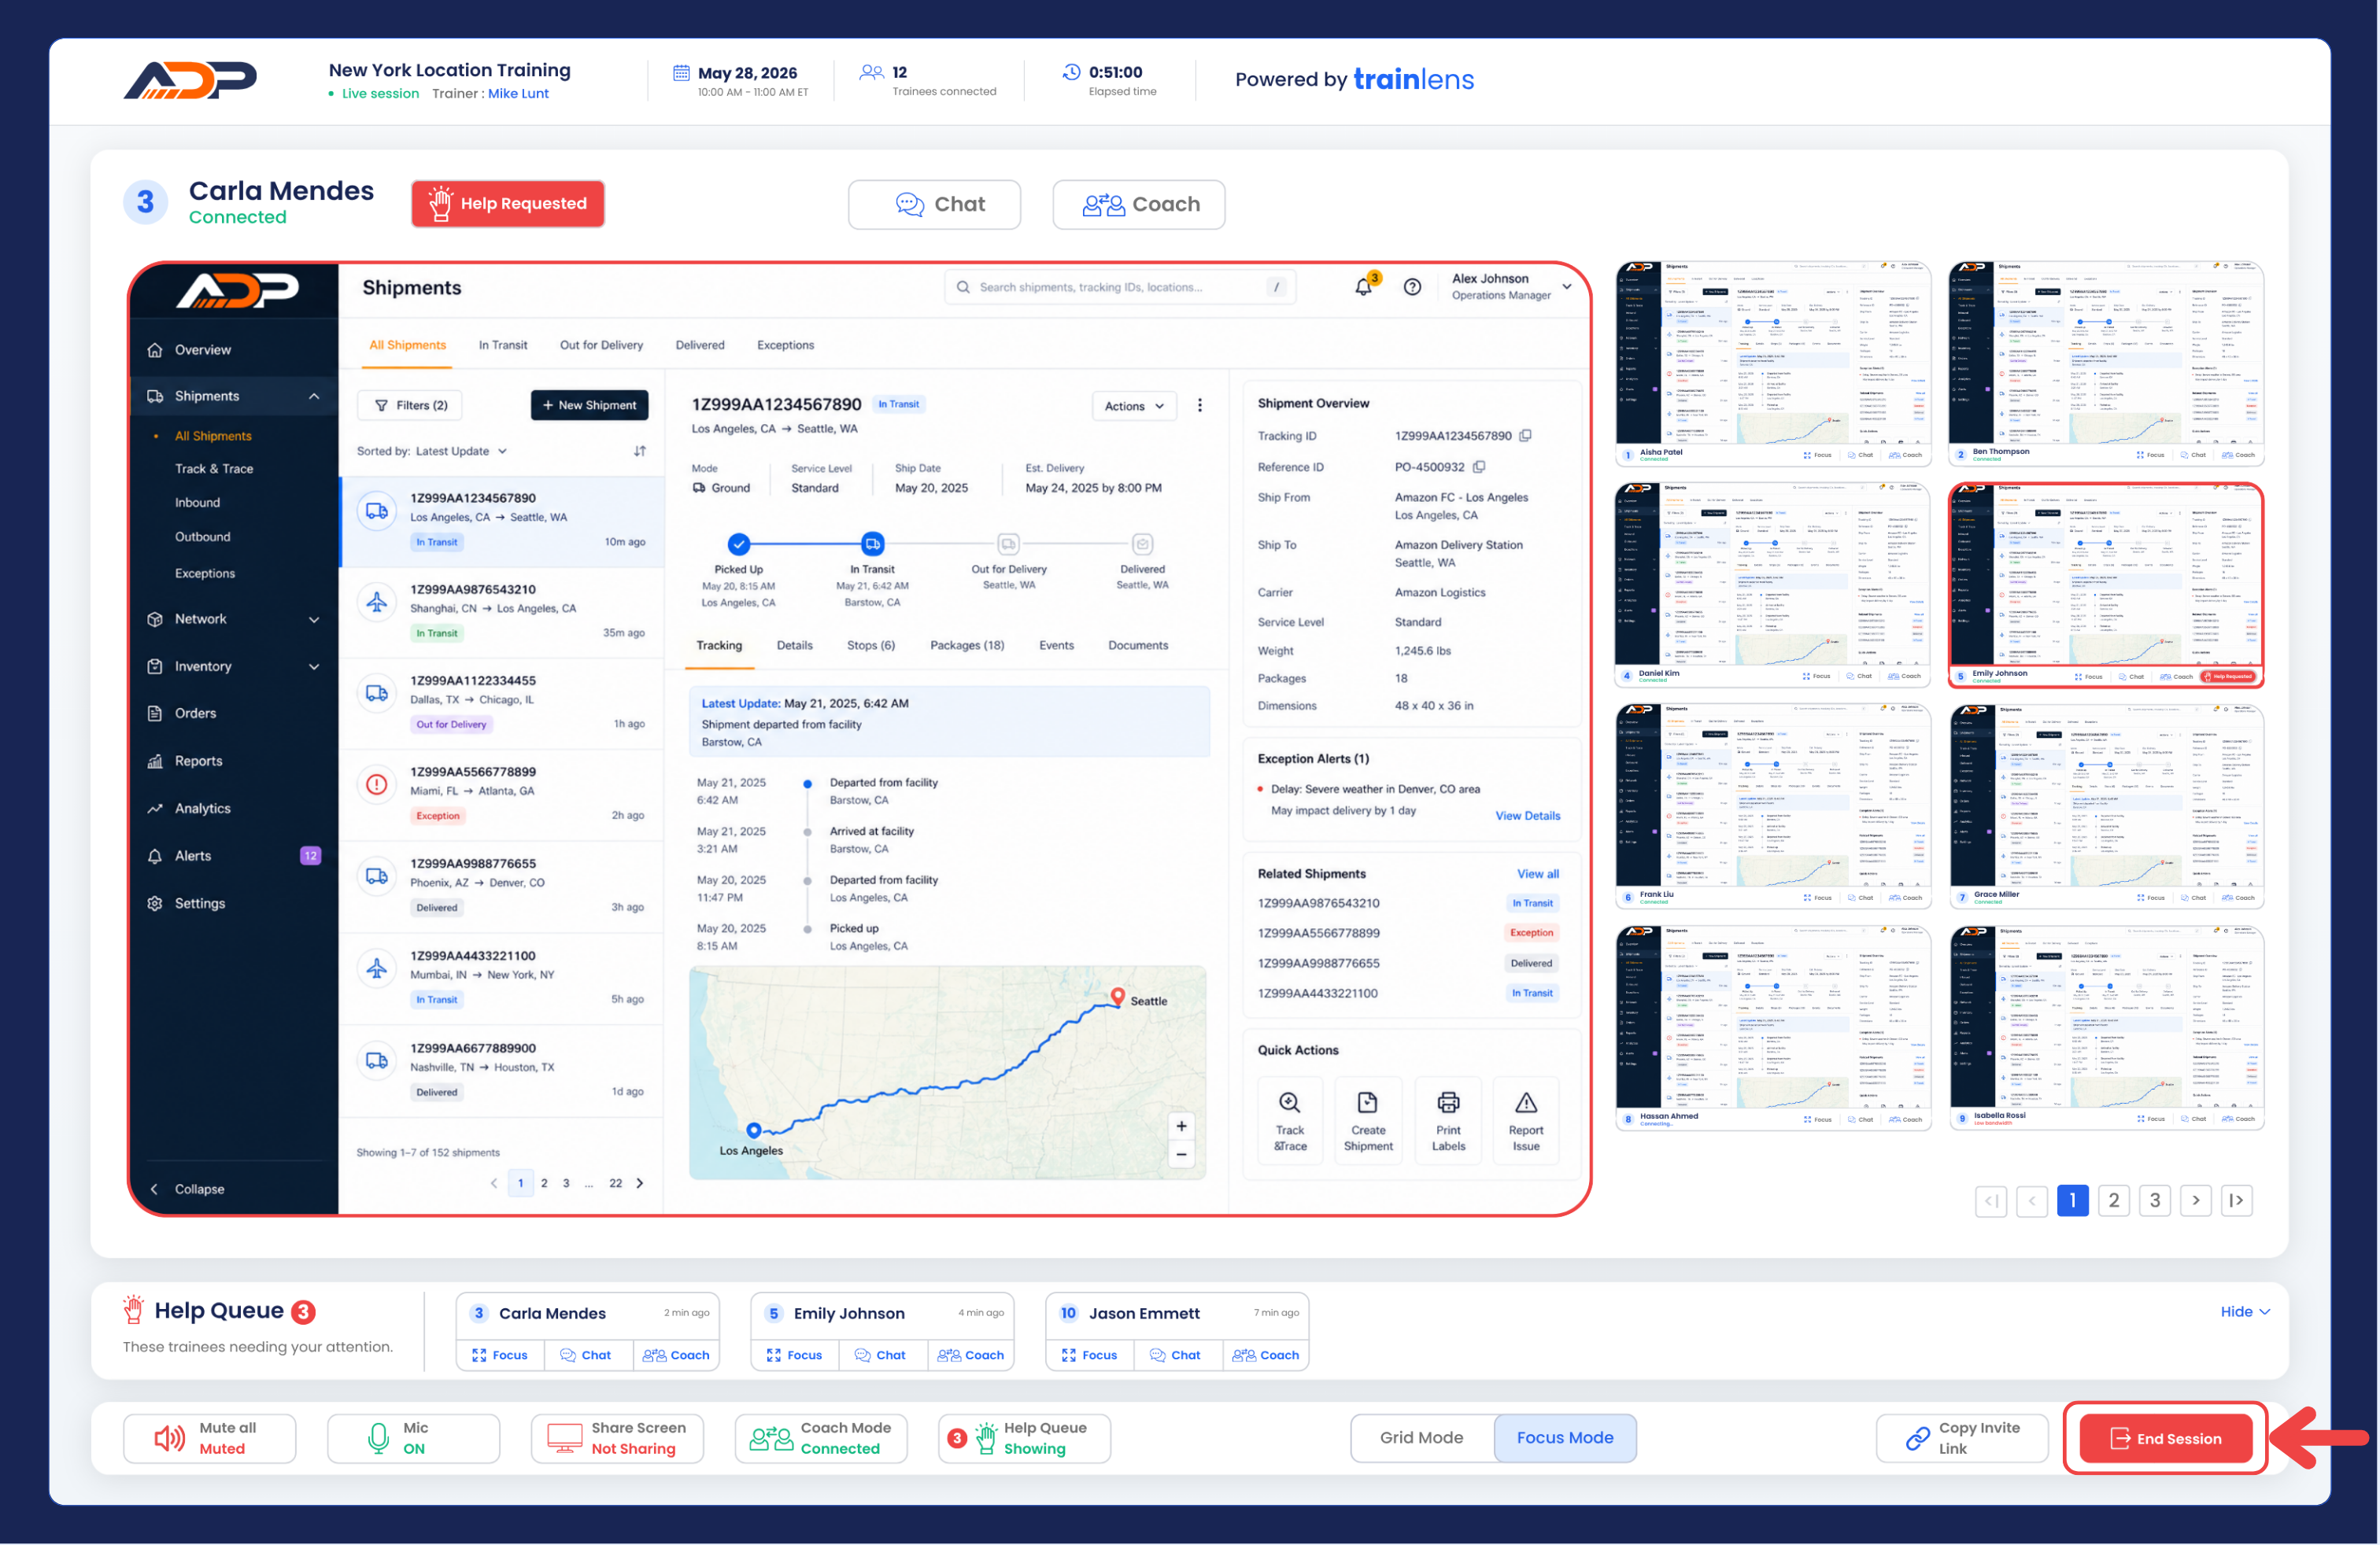Collapse the Shipments sidebar section
The height and width of the screenshot is (1545, 2380).
[x=234, y=396]
